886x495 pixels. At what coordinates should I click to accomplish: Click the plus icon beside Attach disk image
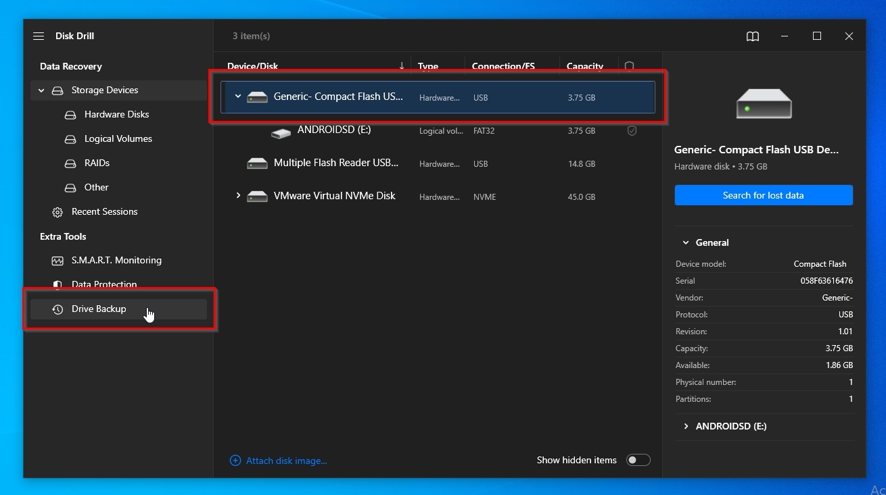click(235, 461)
